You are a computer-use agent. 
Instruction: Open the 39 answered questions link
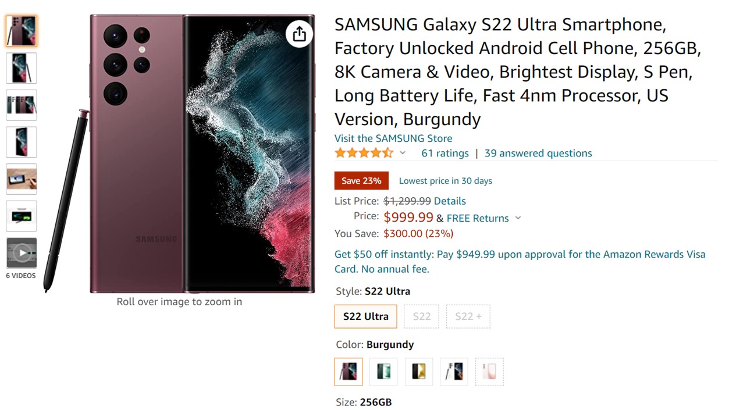coord(538,153)
